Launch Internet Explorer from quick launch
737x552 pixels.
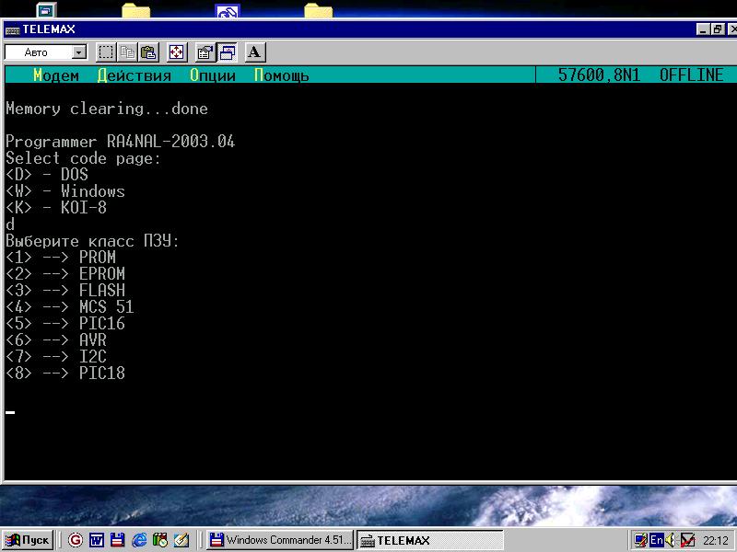(138, 541)
